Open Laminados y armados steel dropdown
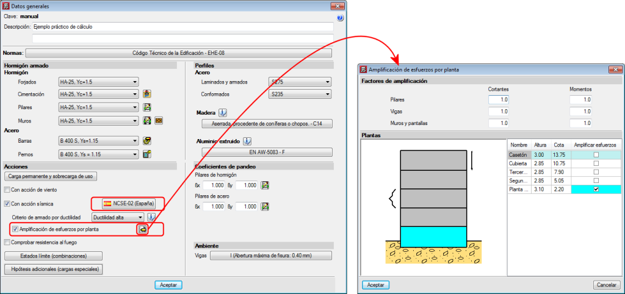 (x=300, y=82)
